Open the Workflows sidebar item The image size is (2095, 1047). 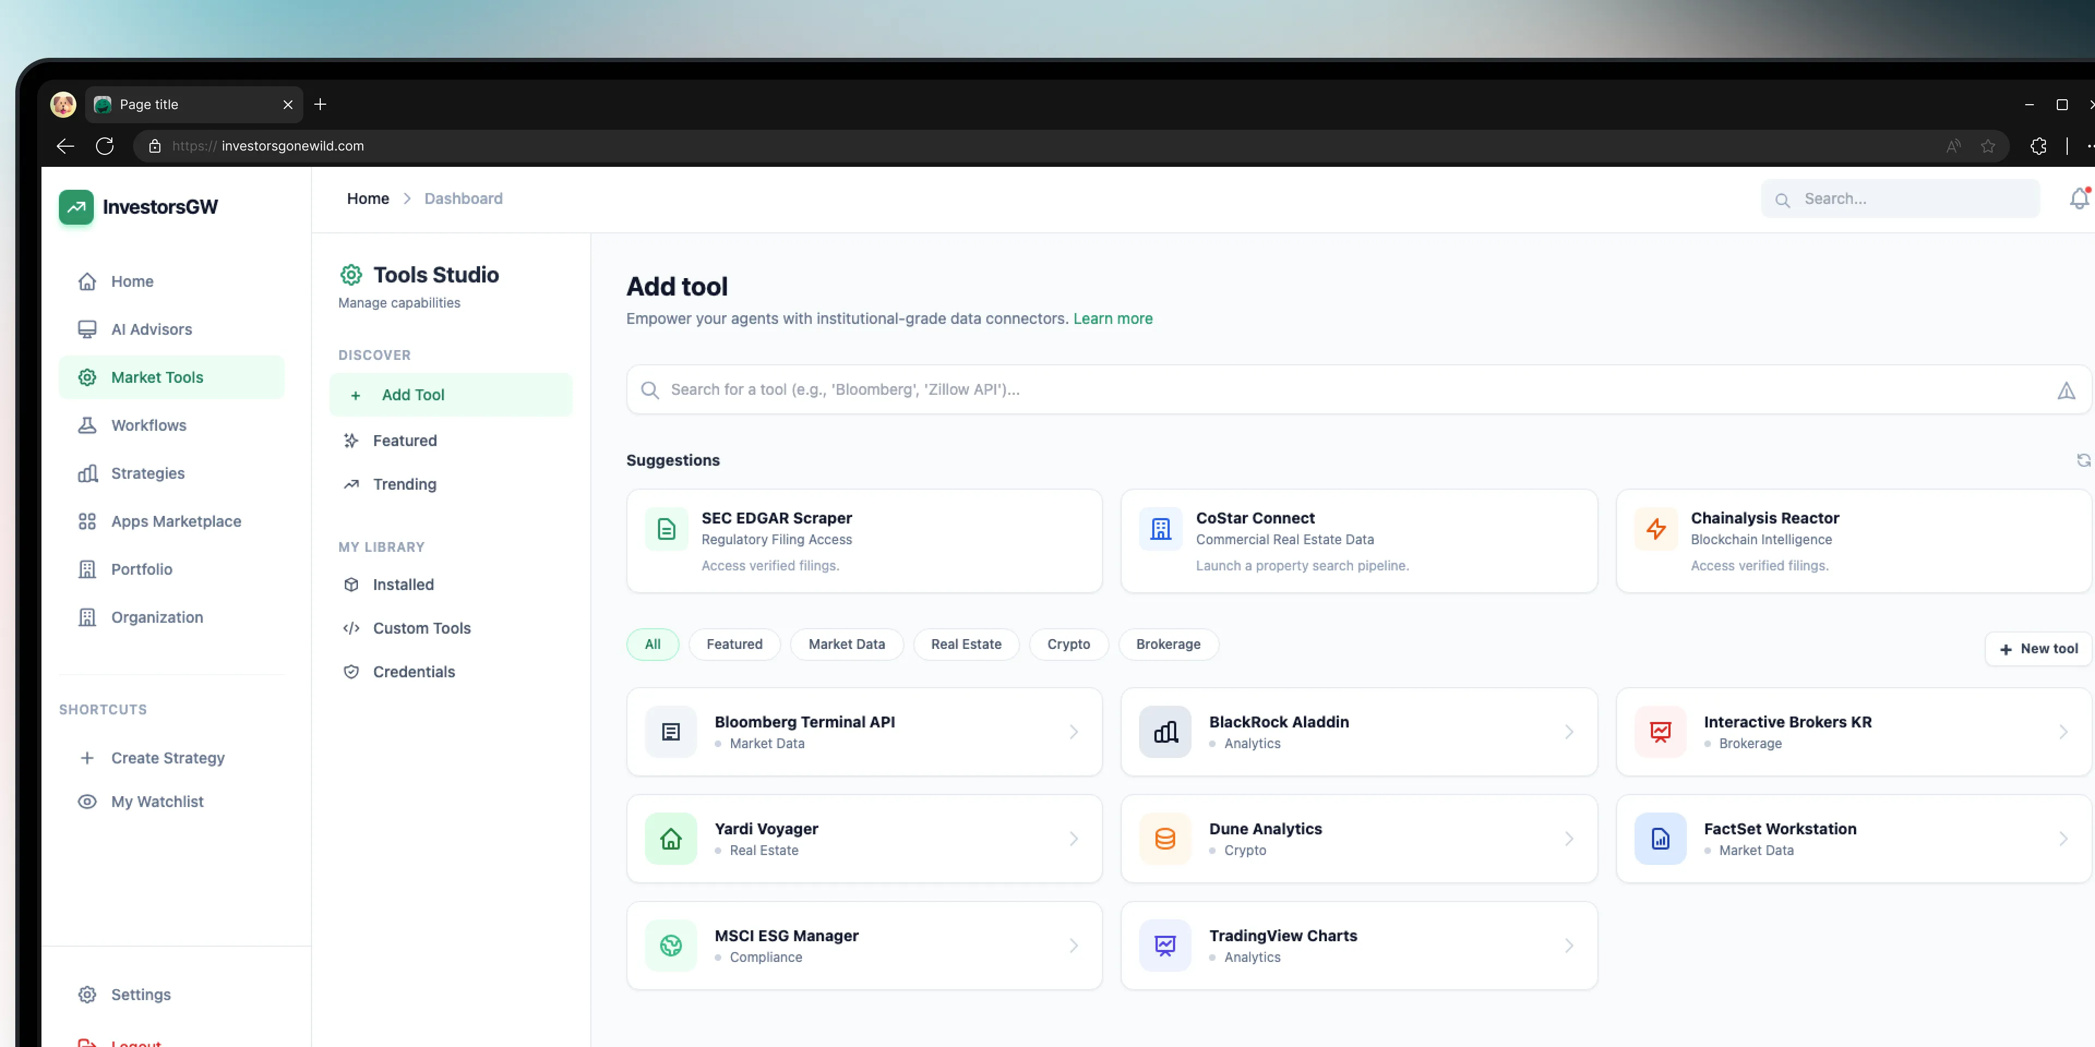(148, 425)
